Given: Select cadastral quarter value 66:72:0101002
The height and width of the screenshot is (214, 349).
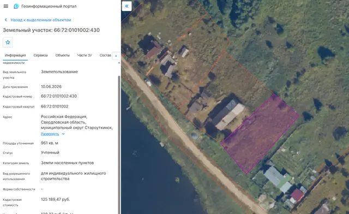Looking at the screenshot, I should point(55,106).
